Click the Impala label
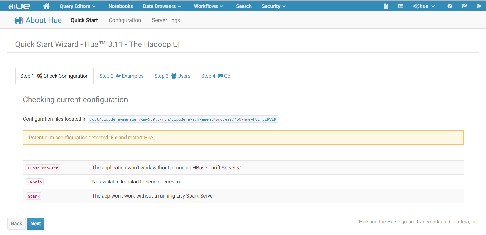Image resolution: width=486 pixels, height=235 pixels. 35,182
